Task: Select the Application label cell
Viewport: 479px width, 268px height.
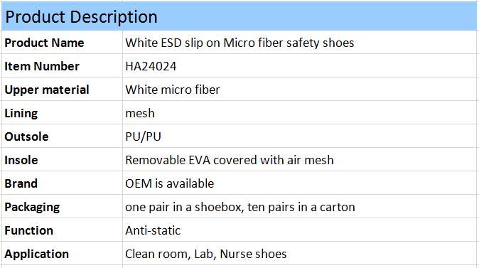Action: (x=62, y=254)
